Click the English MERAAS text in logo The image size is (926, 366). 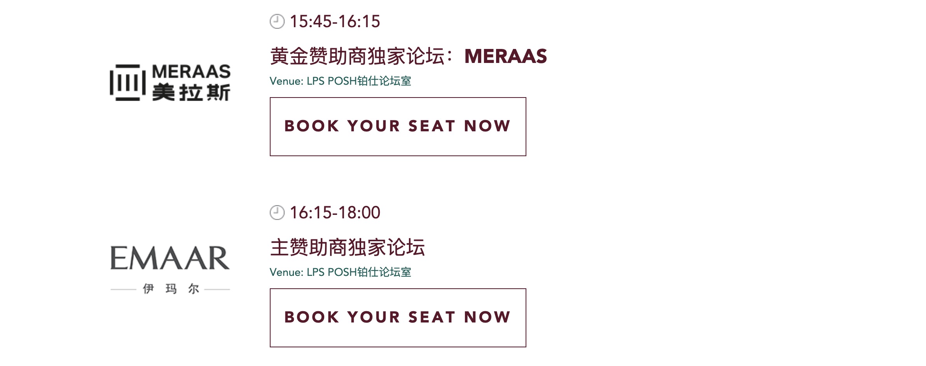(x=191, y=71)
